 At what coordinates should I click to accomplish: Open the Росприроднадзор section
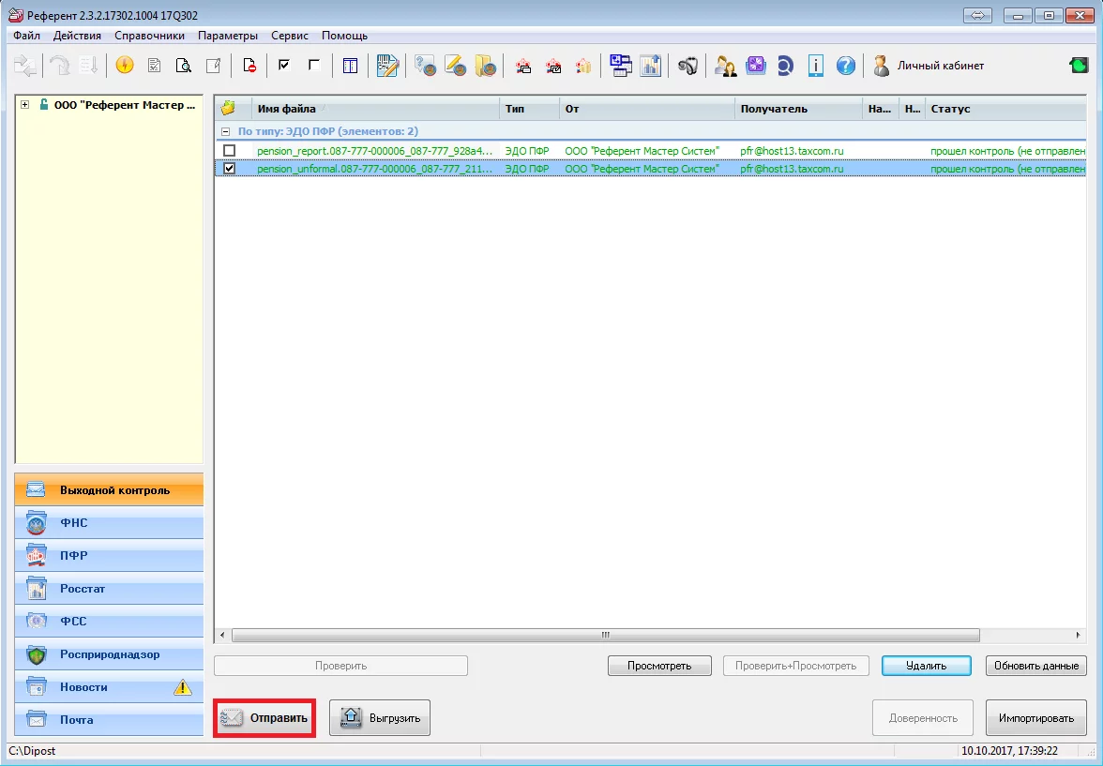click(109, 654)
